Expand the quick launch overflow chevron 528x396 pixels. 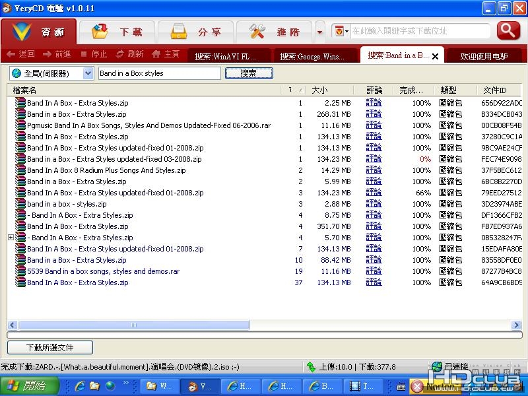pyautogui.click(x=126, y=383)
